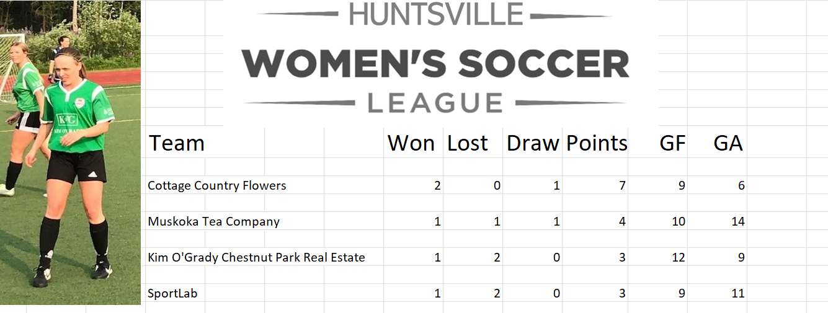
Task: Click SportLab GA value 11
Action: 737,293
